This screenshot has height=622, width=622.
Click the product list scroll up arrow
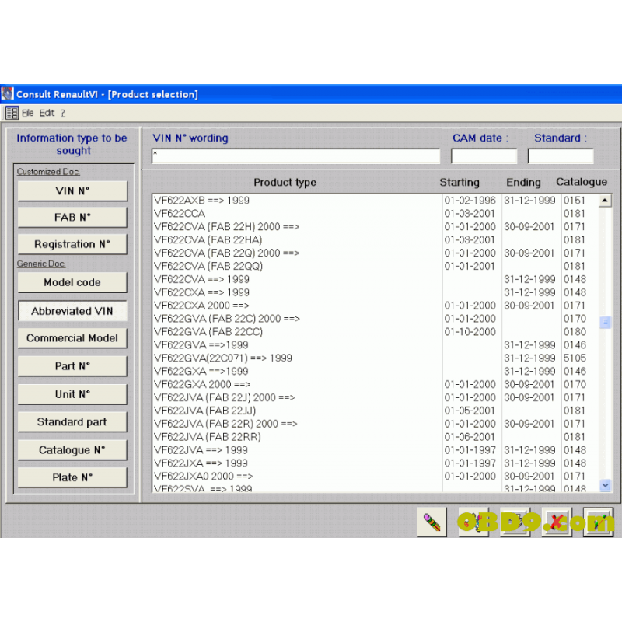tap(605, 201)
